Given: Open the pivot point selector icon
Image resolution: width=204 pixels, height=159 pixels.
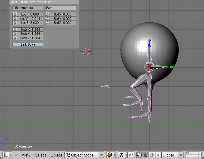Looking at the screenshot, I should click(123, 155).
